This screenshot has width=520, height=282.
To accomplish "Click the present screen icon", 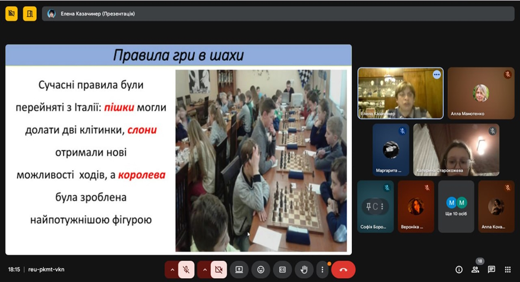I will coord(239,270).
